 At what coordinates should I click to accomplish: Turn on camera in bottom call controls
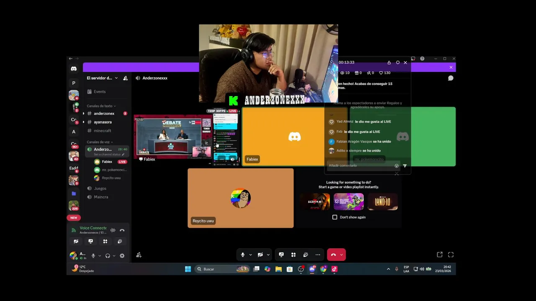[x=260, y=255]
